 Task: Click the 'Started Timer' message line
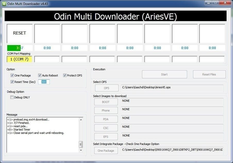(x=19, y=130)
